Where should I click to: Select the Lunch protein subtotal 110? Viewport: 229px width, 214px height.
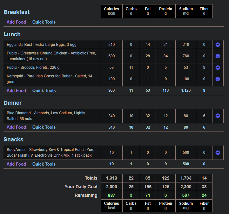point(165,90)
